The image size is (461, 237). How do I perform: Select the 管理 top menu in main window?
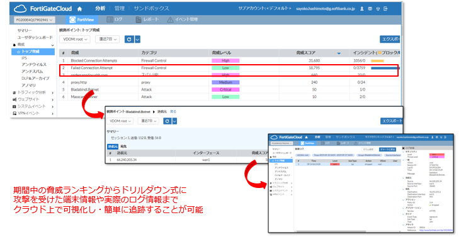[120, 9]
